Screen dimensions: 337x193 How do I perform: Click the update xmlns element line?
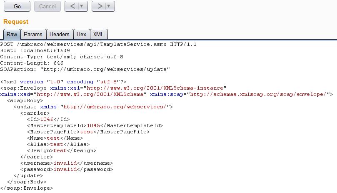pos(93,107)
